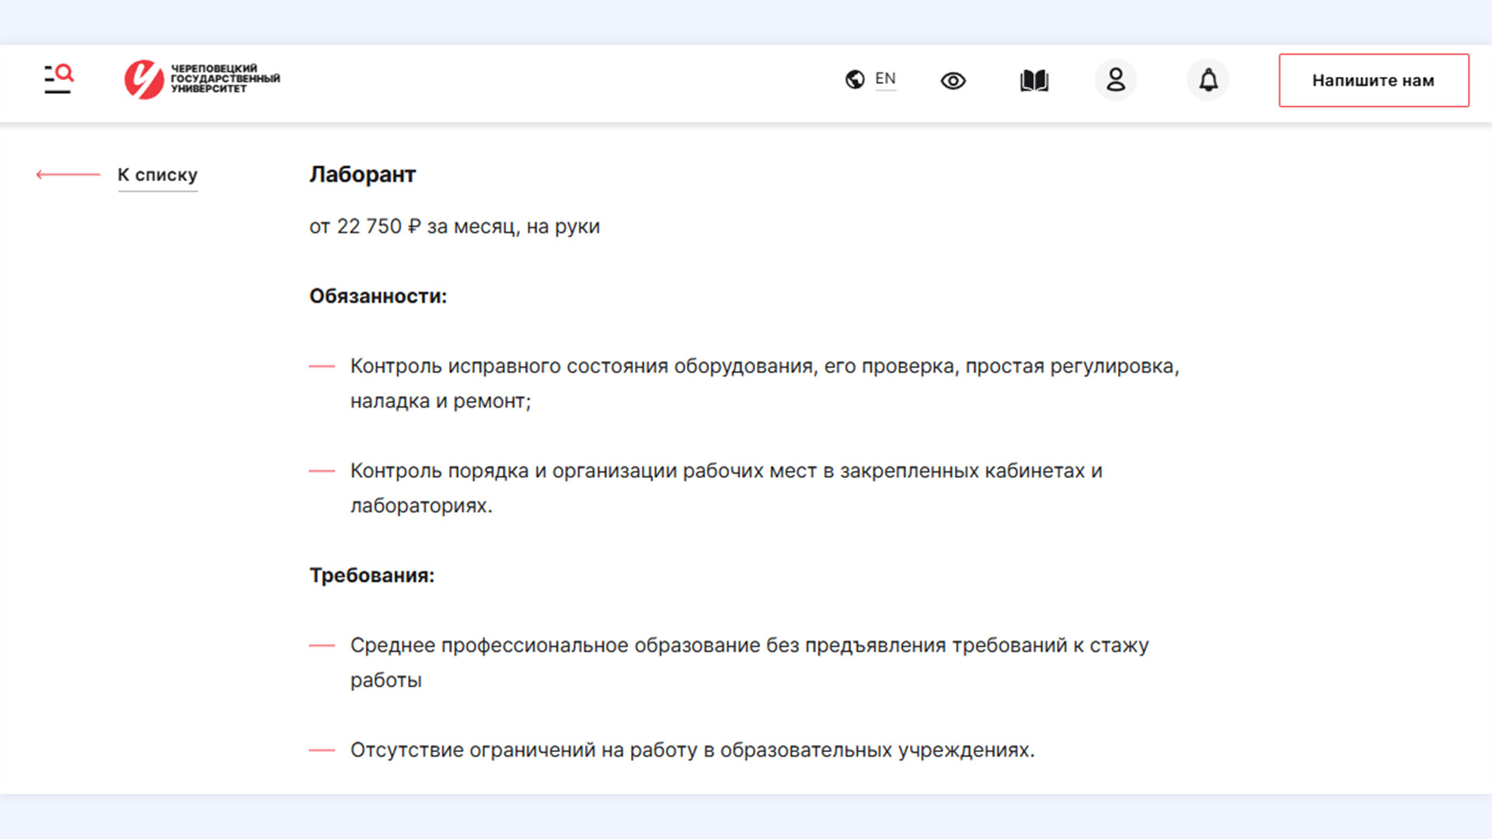Open the menu search icon
Viewport: 1492px width, 839px height.
[58, 79]
